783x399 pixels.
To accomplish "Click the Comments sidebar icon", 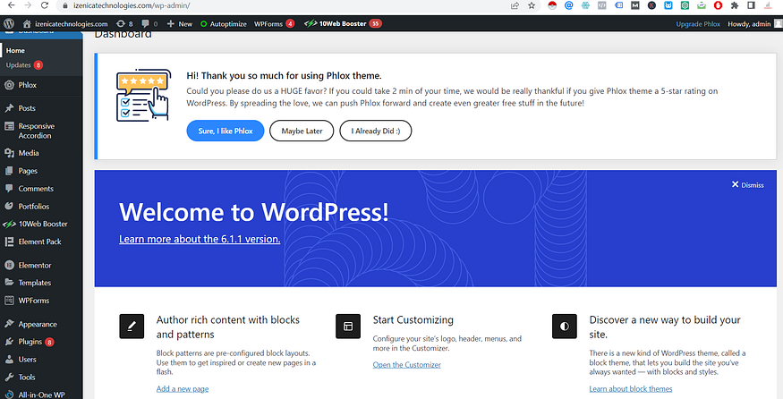I will click(x=9, y=188).
